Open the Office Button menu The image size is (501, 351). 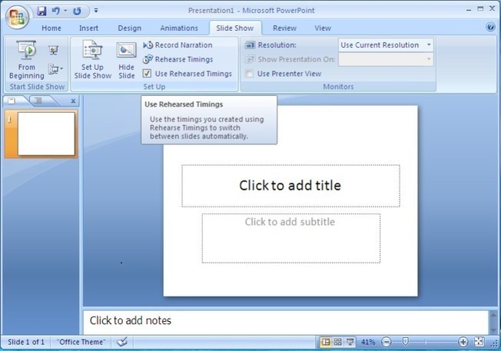click(x=18, y=17)
